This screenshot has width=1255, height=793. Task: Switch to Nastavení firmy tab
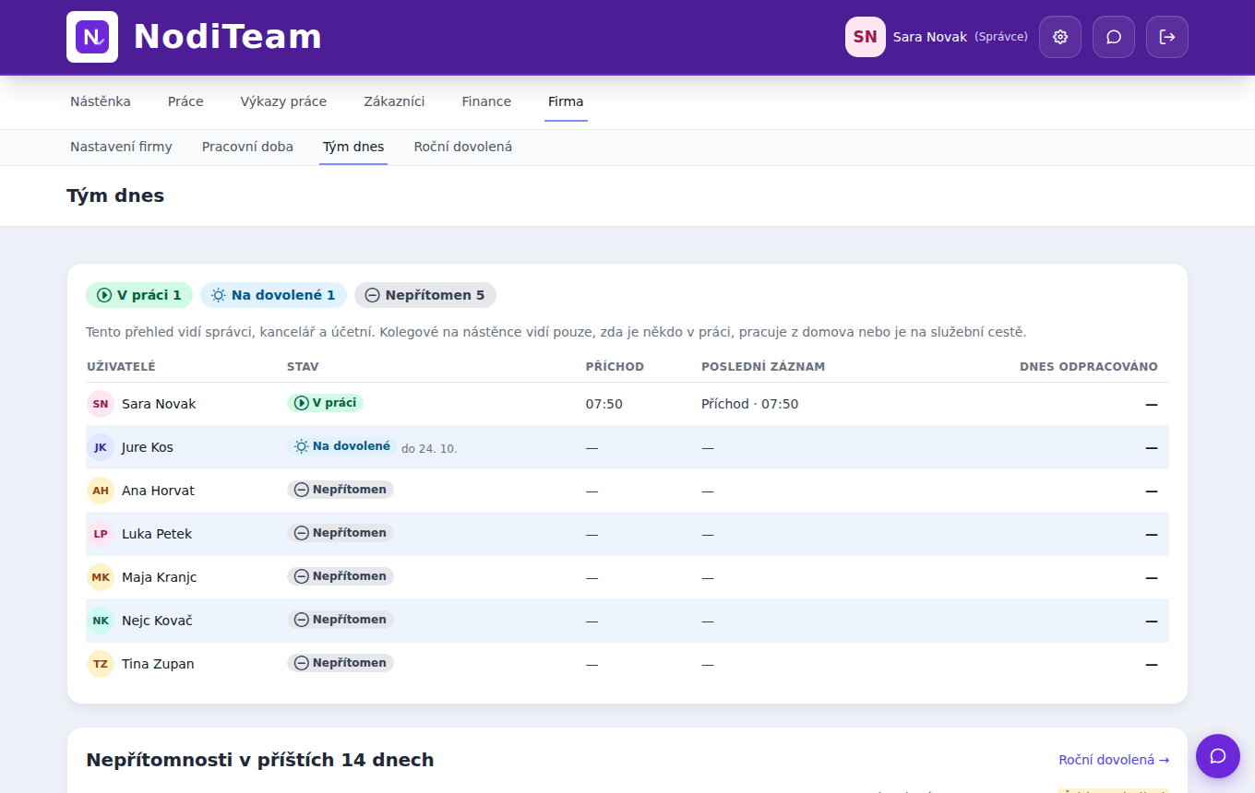[x=121, y=147]
